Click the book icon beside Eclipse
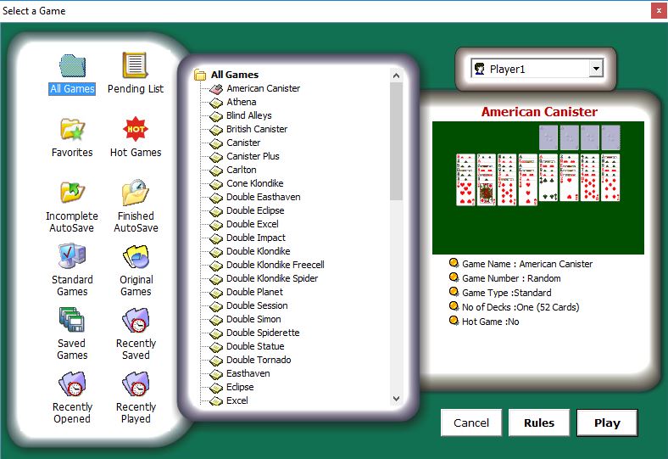668x459 pixels. click(x=216, y=388)
